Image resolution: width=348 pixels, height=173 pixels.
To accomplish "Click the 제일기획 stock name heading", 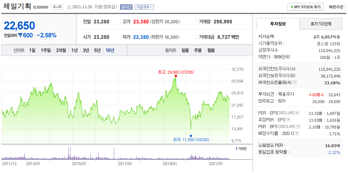I will 17,6.
